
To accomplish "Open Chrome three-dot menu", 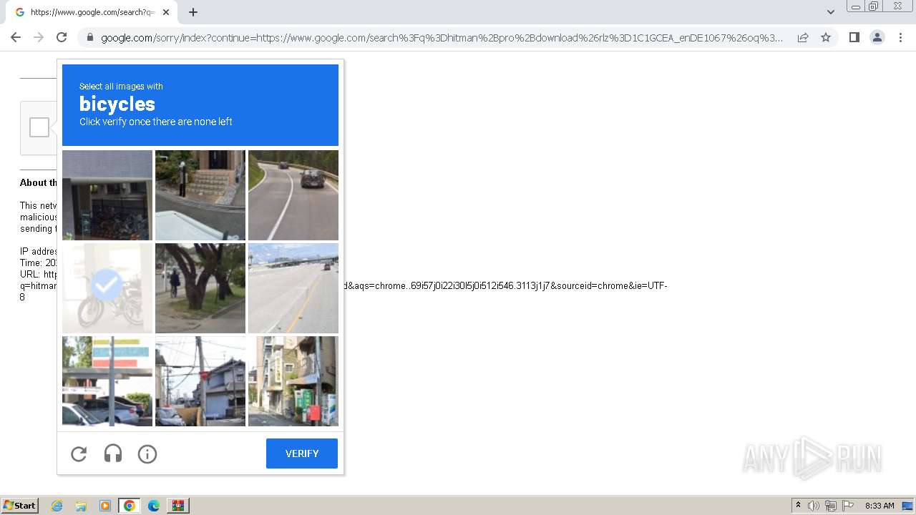I will click(x=901, y=37).
